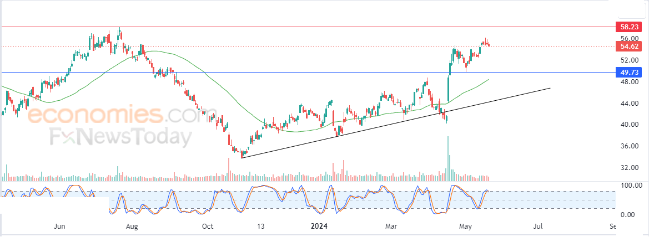Click the black ascending trendline
This screenshot has height=237, width=649.
coord(396,122)
